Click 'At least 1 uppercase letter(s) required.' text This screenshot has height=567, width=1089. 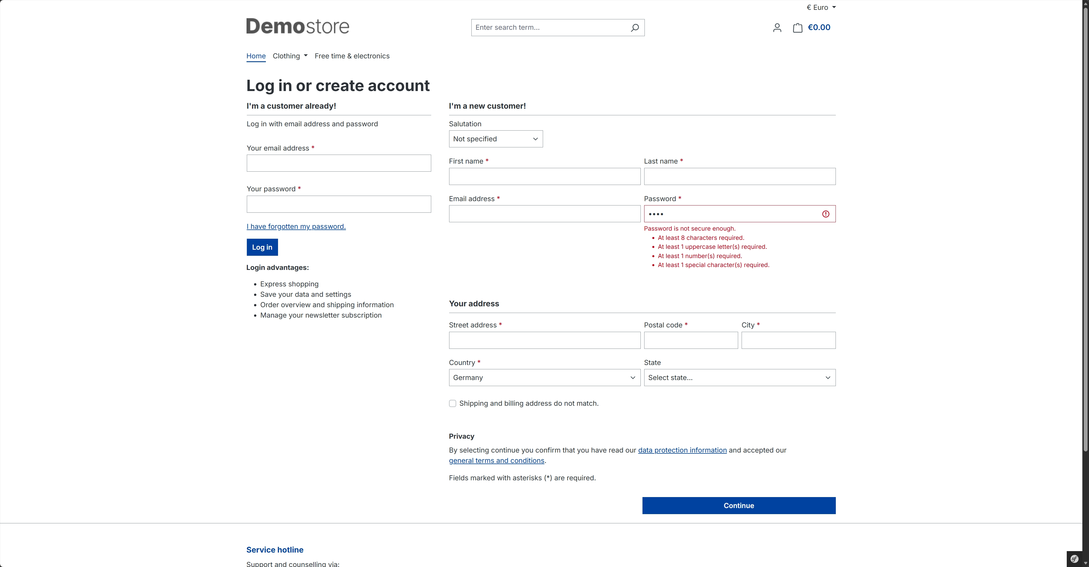[x=712, y=247]
